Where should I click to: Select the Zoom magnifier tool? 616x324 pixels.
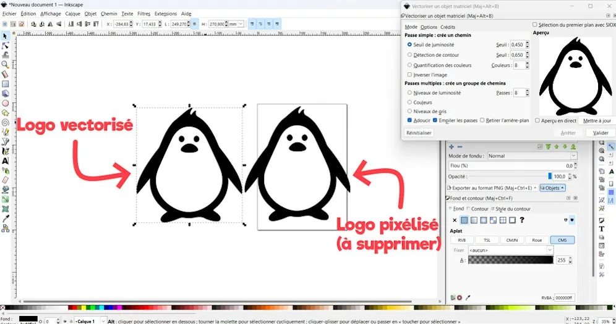click(x=5, y=65)
